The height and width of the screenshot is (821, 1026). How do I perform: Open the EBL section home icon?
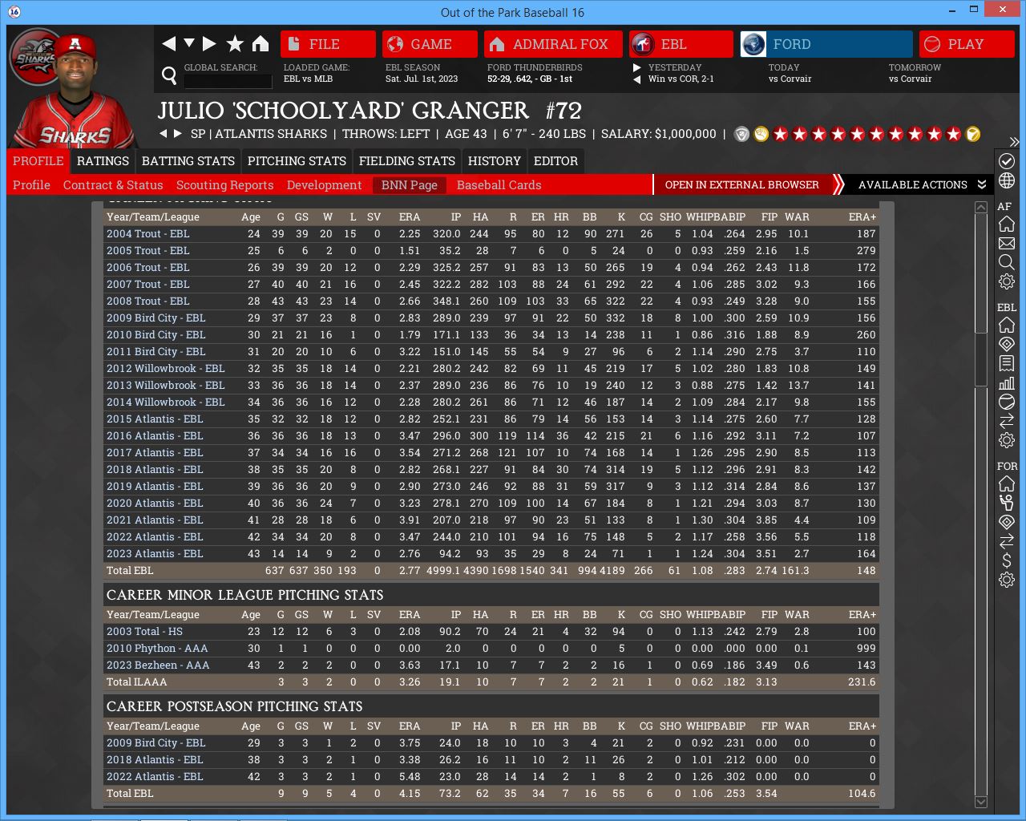tap(1007, 325)
